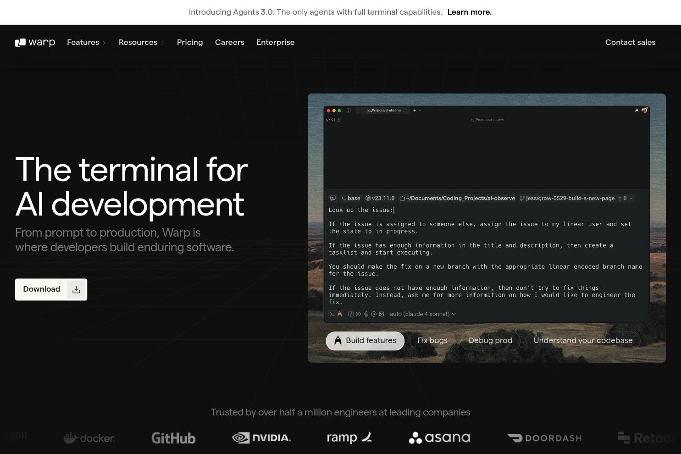This screenshot has width=681, height=454.
Task: Click the DoorDash logo in trusted companies
Action: click(544, 438)
